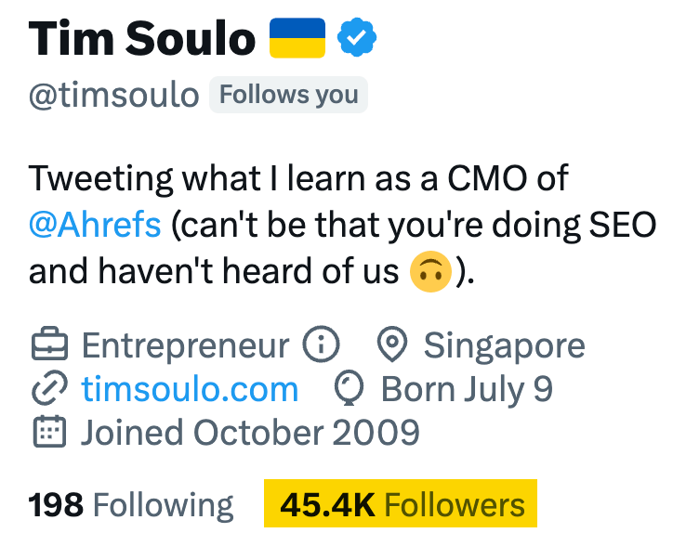Viewport: 673px width, 533px height.
Task: Click the blue verified checkmark badge
Action: click(x=357, y=38)
